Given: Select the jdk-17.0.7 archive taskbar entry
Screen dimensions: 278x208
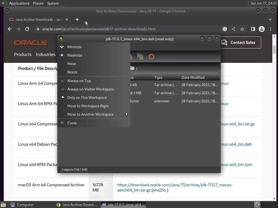Looking at the screenshot, I should coord(124,205).
